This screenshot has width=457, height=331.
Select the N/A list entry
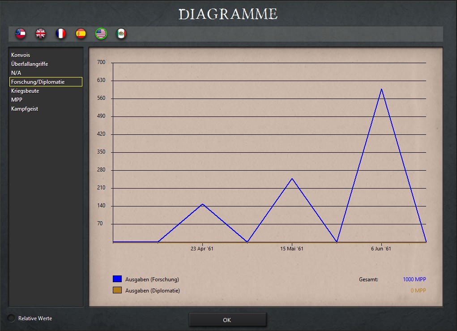[x=16, y=73]
